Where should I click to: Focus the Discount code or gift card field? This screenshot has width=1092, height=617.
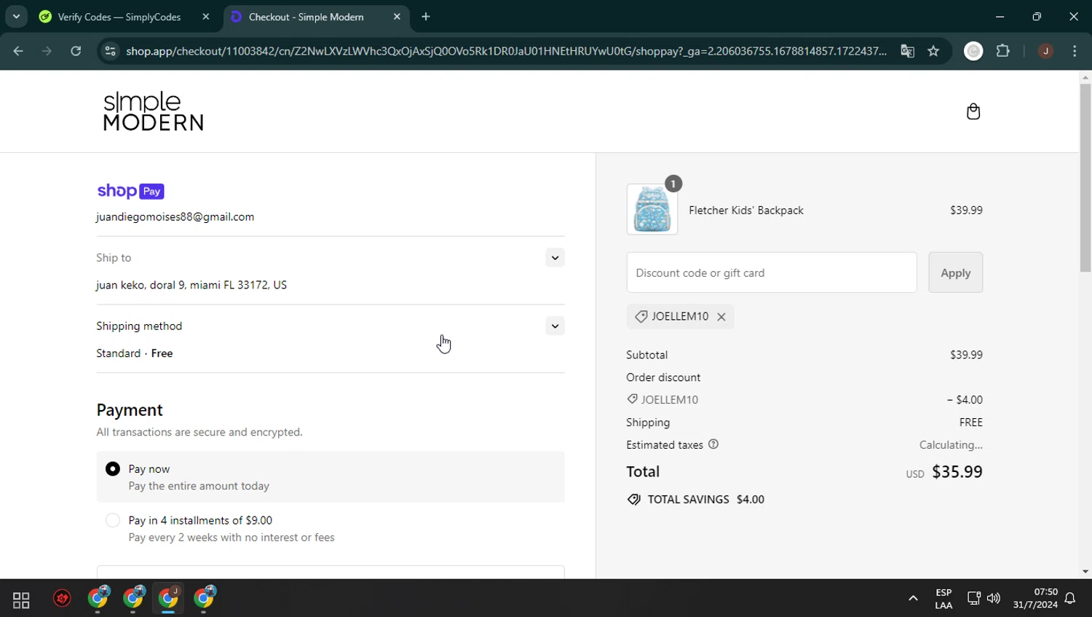pyautogui.click(x=772, y=272)
